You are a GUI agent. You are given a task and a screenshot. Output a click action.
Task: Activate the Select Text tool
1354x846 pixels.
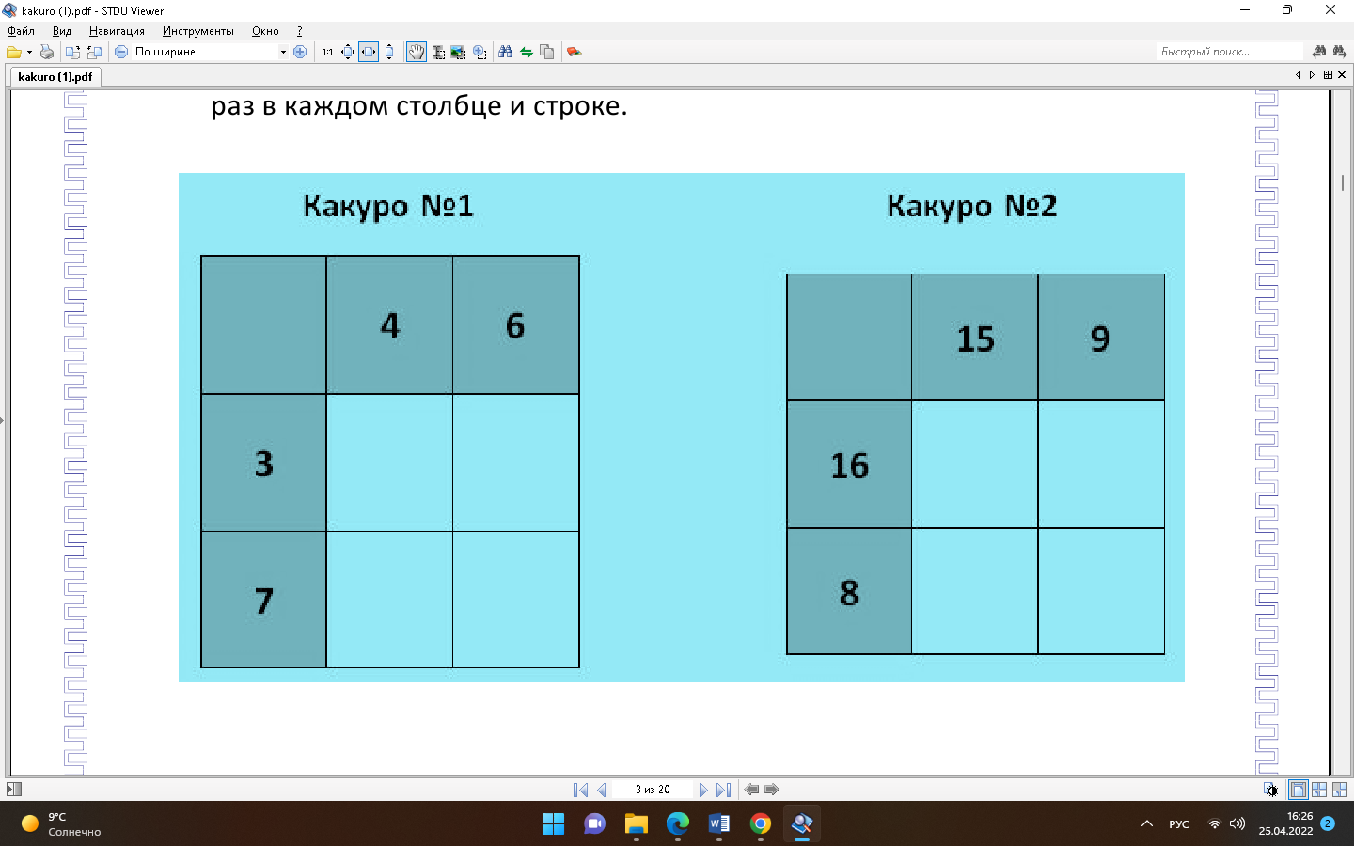pos(438,52)
